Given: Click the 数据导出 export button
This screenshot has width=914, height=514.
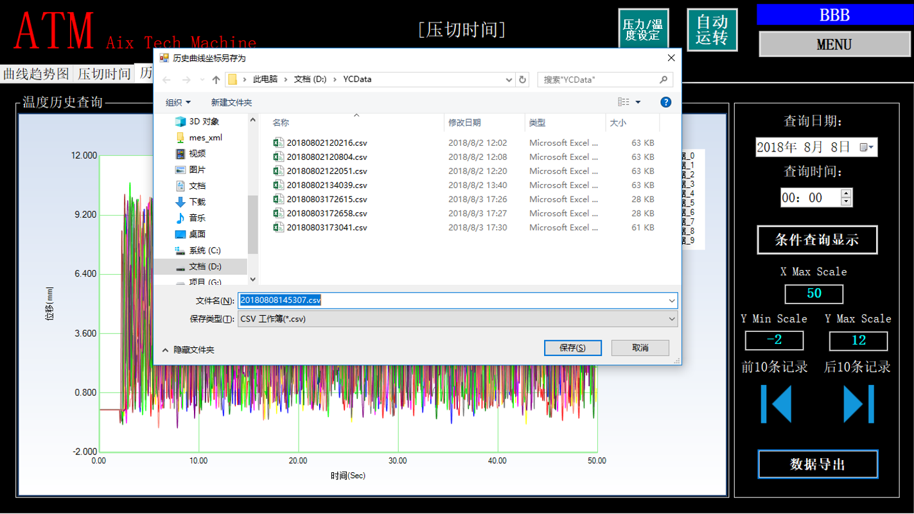Looking at the screenshot, I should pyautogui.click(x=817, y=465).
